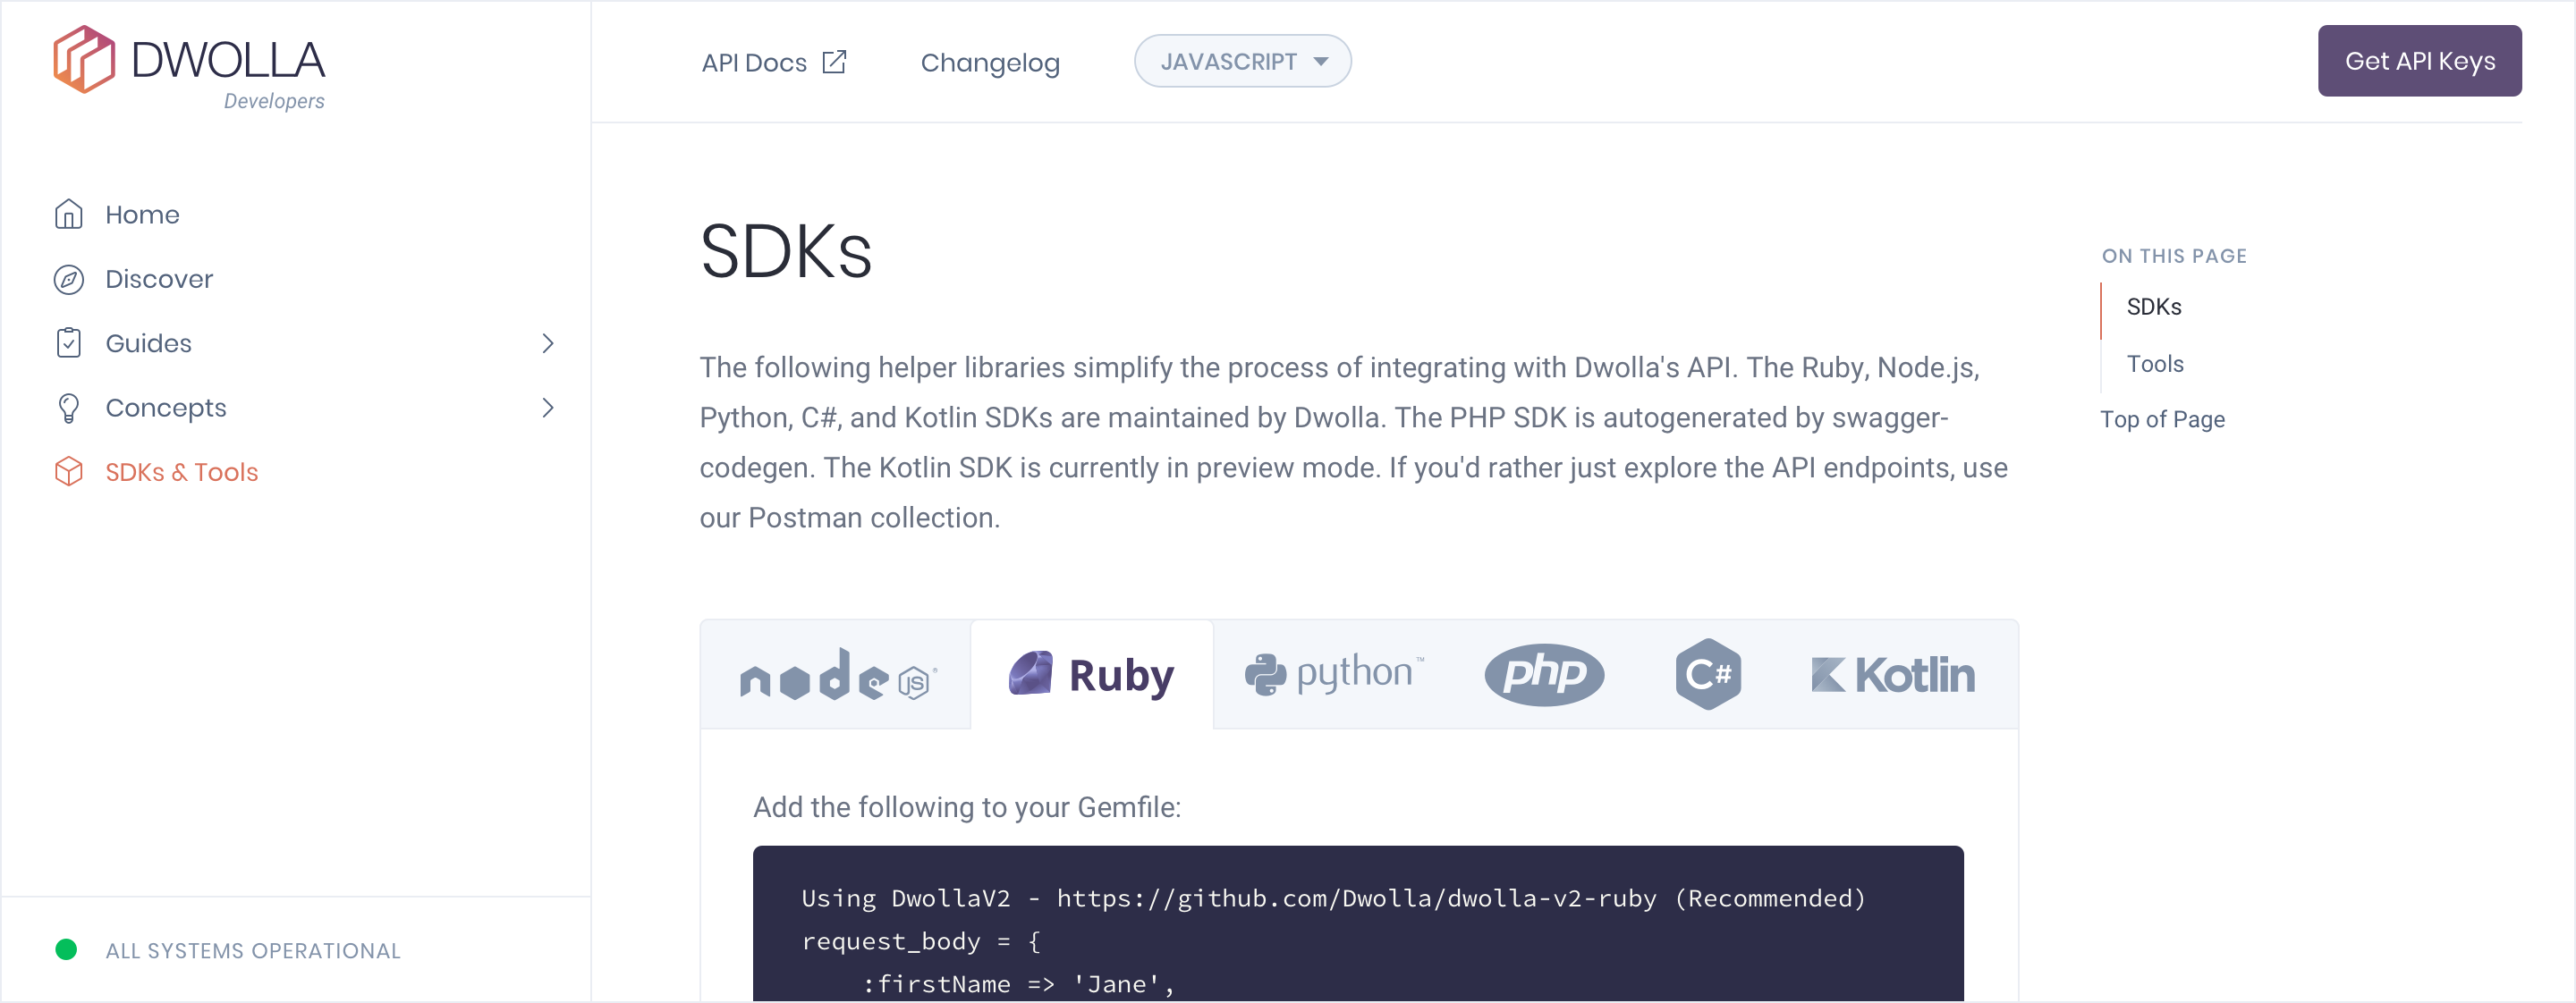The width and height of the screenshot is (2576, 1003).
Task: Jump to Tools section in page outline
Action: click(2154, 364)
